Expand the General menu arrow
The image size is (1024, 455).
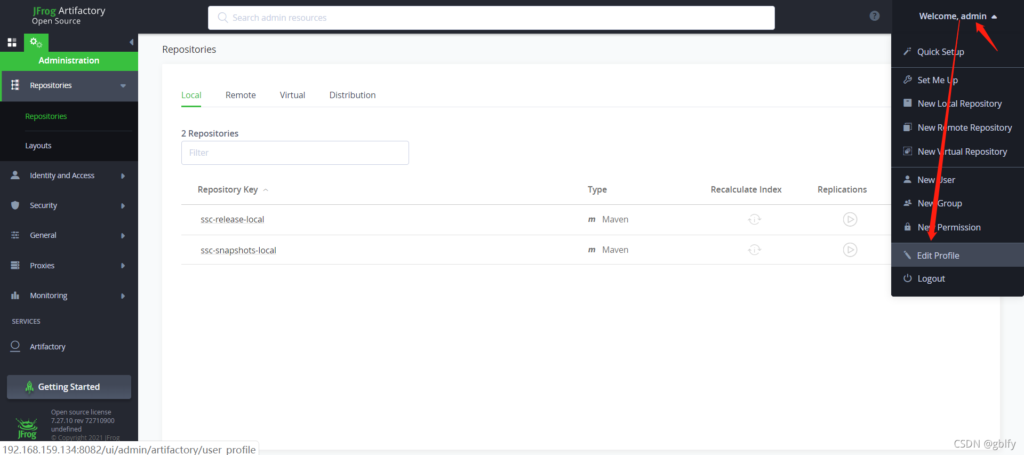click(123, 236)
